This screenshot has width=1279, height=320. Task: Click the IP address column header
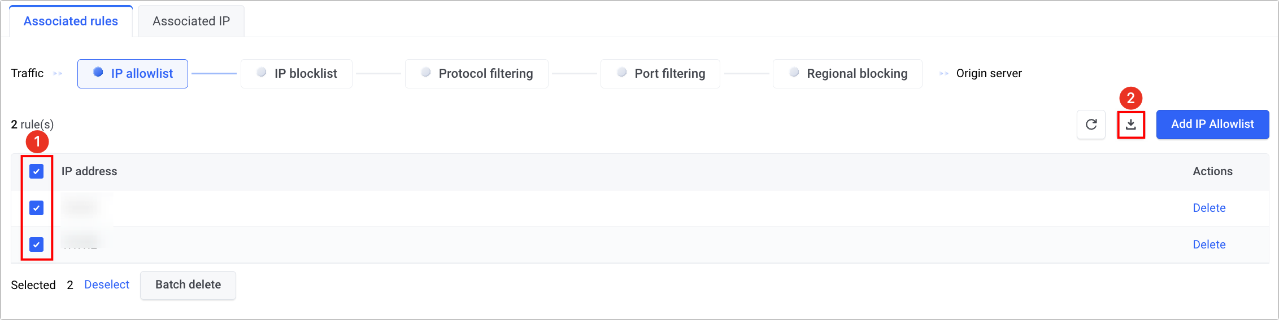(x=89, y=171)
